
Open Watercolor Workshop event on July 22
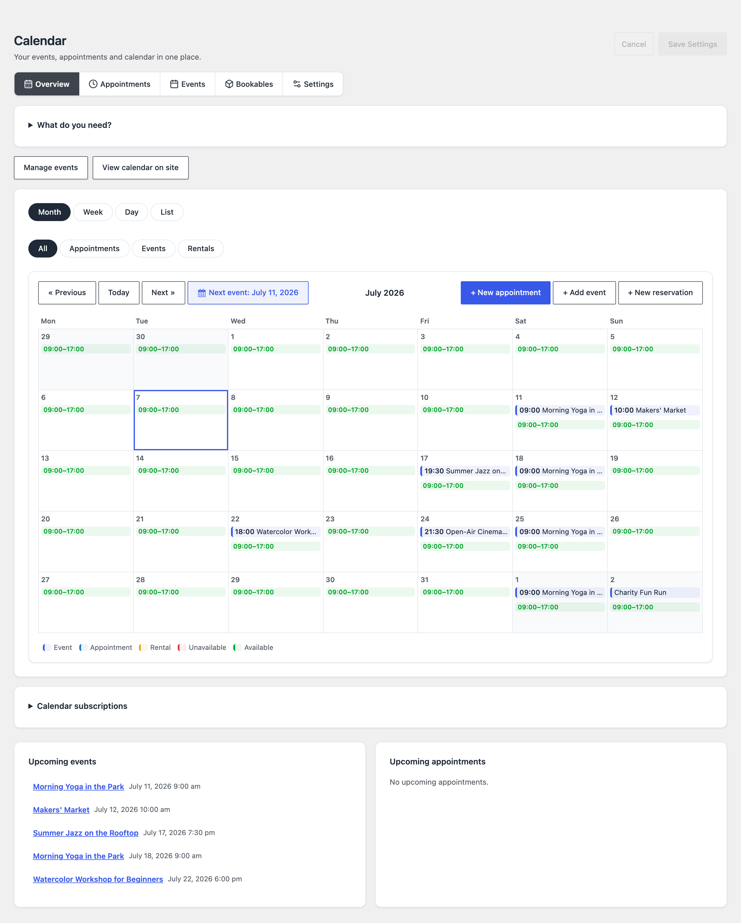[x=275, y=532]
